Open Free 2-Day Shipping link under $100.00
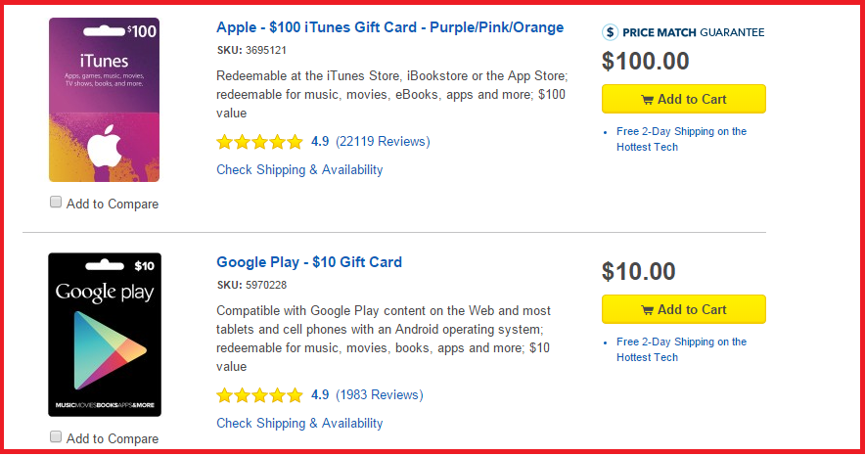Viewport: 865px width, 456px height. (681, 139)
